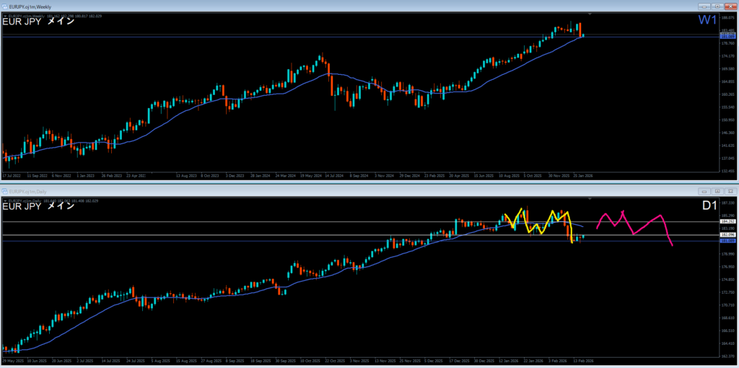Click the Daily chart window icon
The image size is (739, 368).
pyautogui.click(x=5, y=191)
